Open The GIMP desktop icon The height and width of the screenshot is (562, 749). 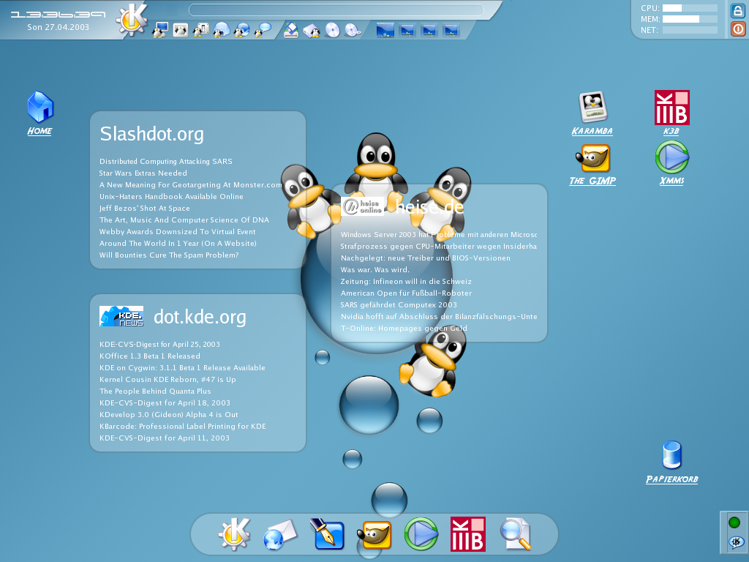tap(592, 165)
